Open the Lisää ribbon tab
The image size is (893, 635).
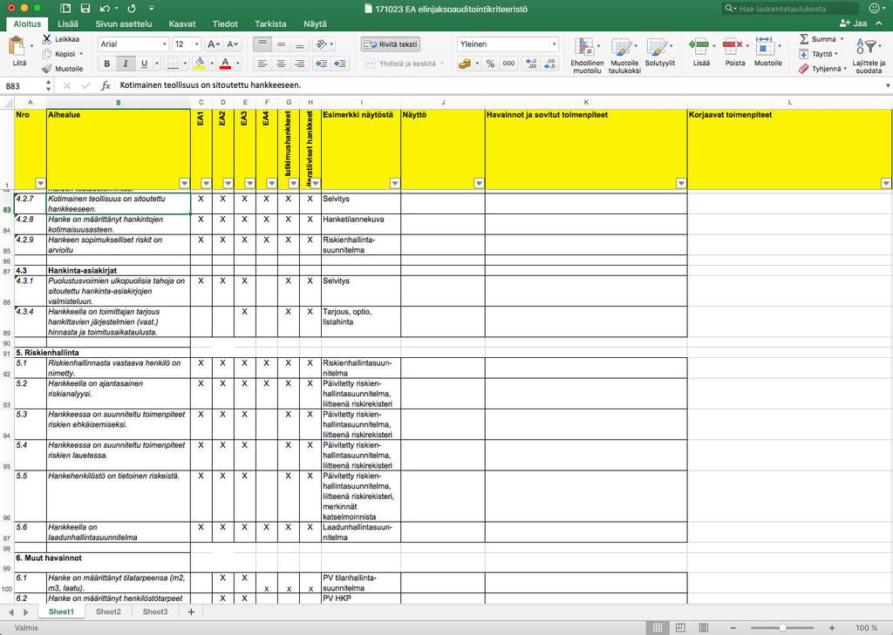68,24
